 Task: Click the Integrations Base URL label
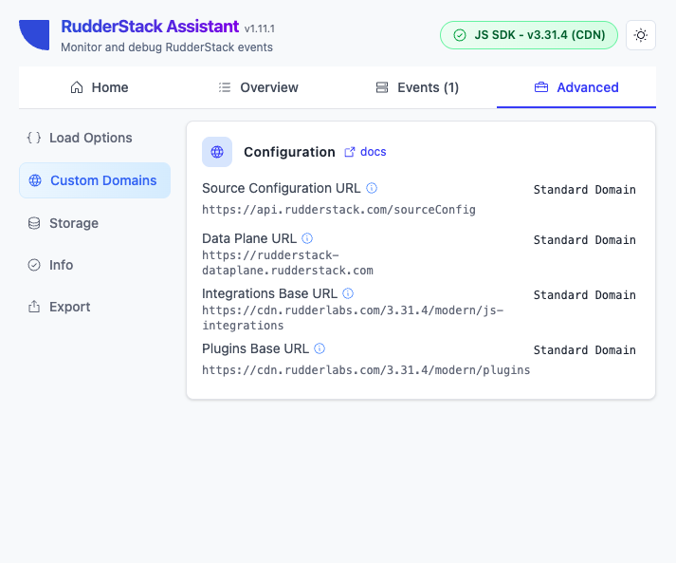(x=269, y=293)
